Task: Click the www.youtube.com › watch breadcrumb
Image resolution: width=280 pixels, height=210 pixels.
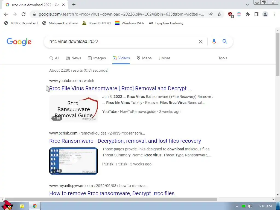Action: (72, 81)
